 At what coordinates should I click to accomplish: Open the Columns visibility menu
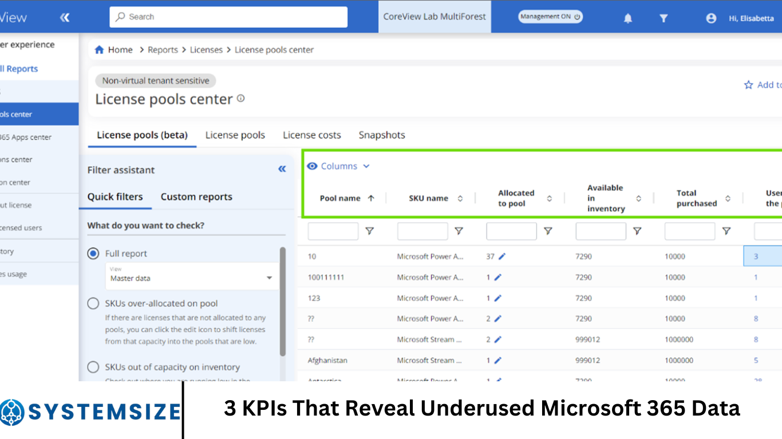pos(338,166)
